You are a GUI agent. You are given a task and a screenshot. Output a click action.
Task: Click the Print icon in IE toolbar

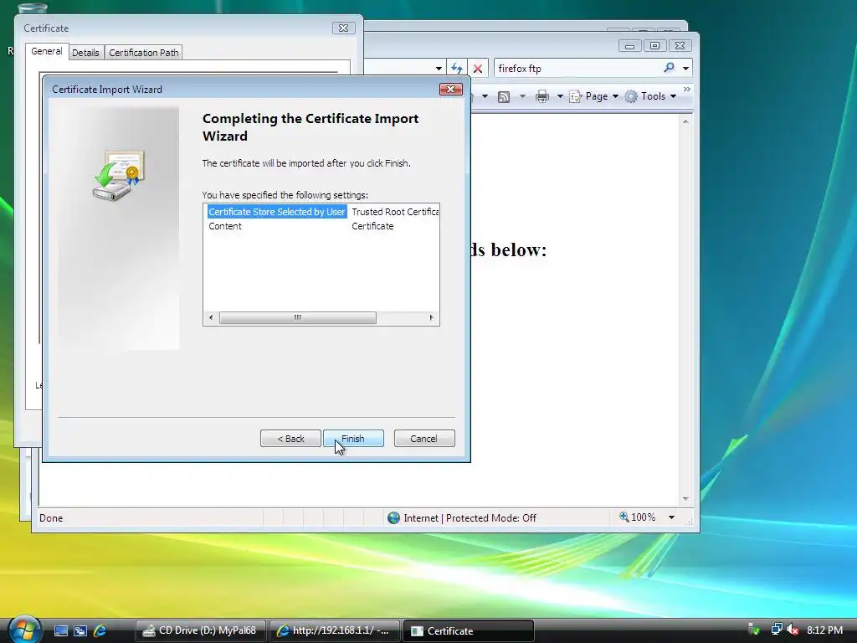(x=542, y=97)
